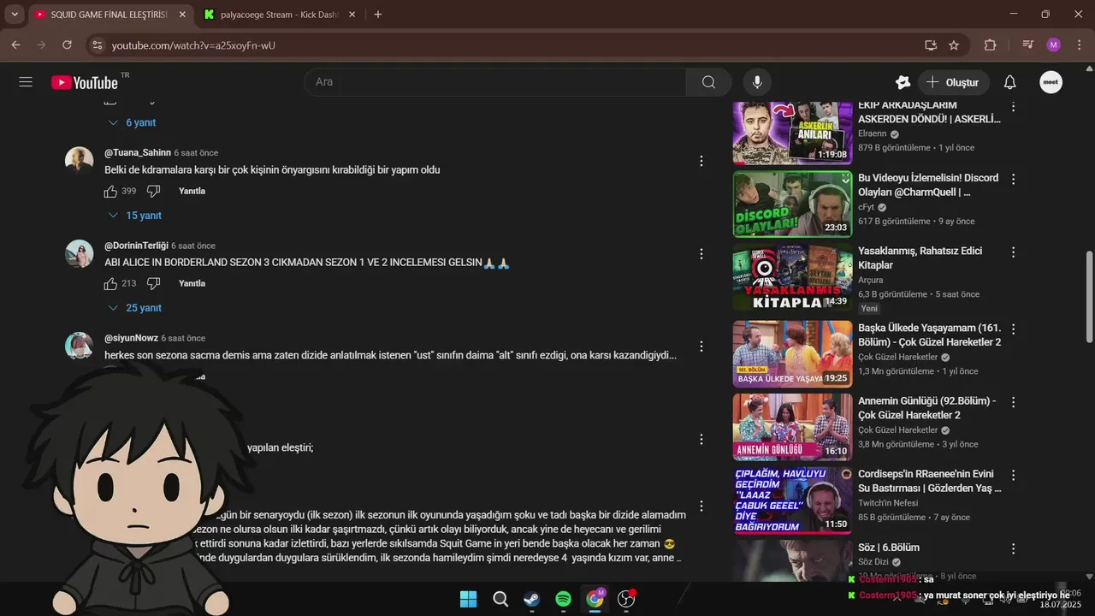
Task: Open the star-shaped icon left of Oluştur
Action: (903, 82)
